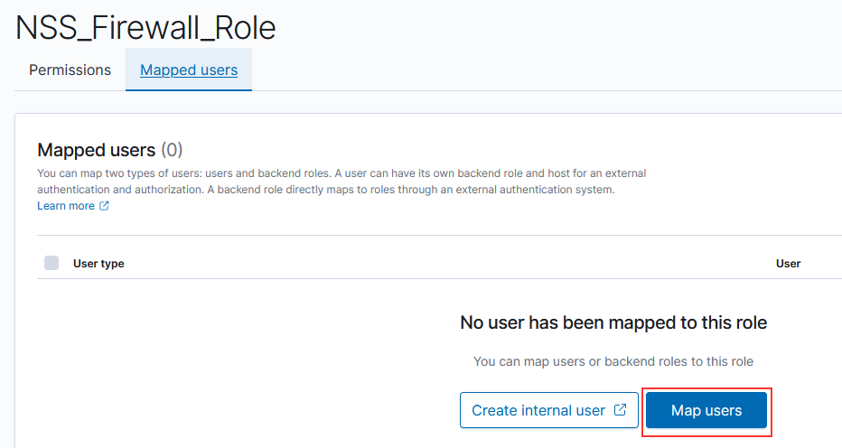Click 'You can map users or backend roles' text

click(x=613, y=361)
